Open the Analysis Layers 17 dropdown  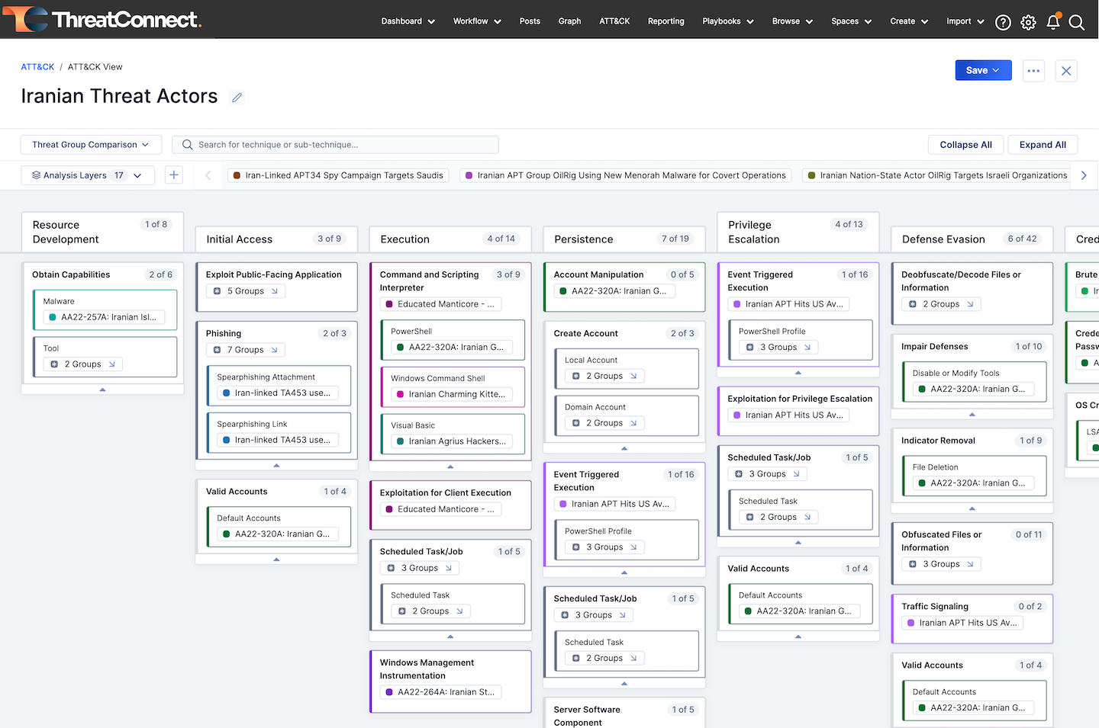(88, 175)
